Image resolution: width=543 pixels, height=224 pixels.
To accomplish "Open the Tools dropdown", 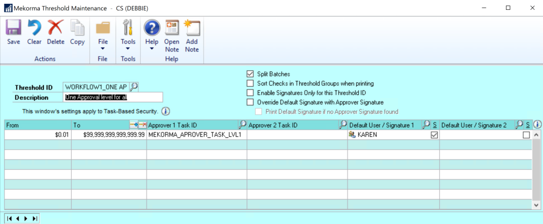I will (x=128, y=35).
